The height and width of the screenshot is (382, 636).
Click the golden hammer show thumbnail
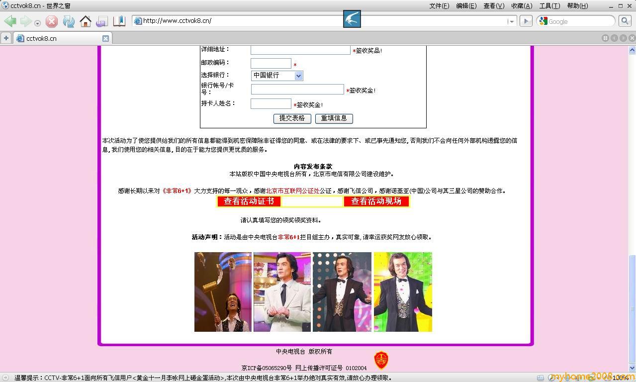tap(223, 292)
